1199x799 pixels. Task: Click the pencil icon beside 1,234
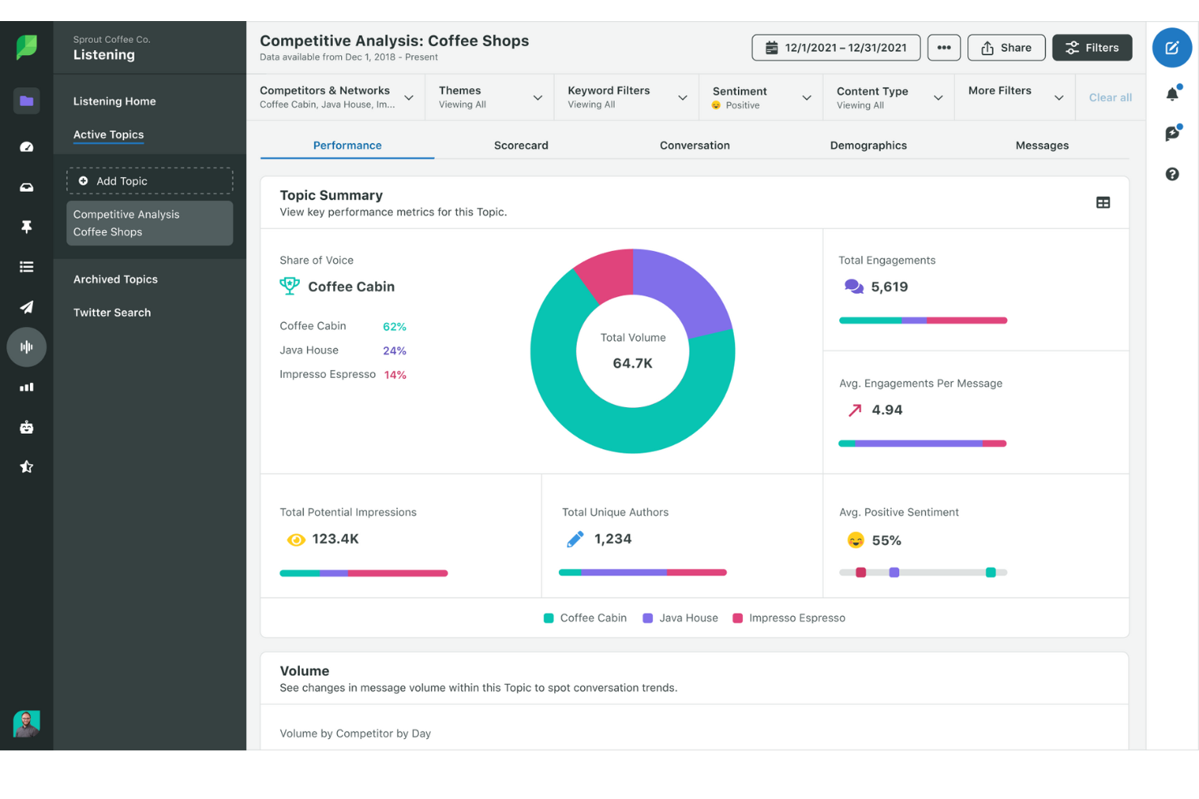[x=575, y=539]
